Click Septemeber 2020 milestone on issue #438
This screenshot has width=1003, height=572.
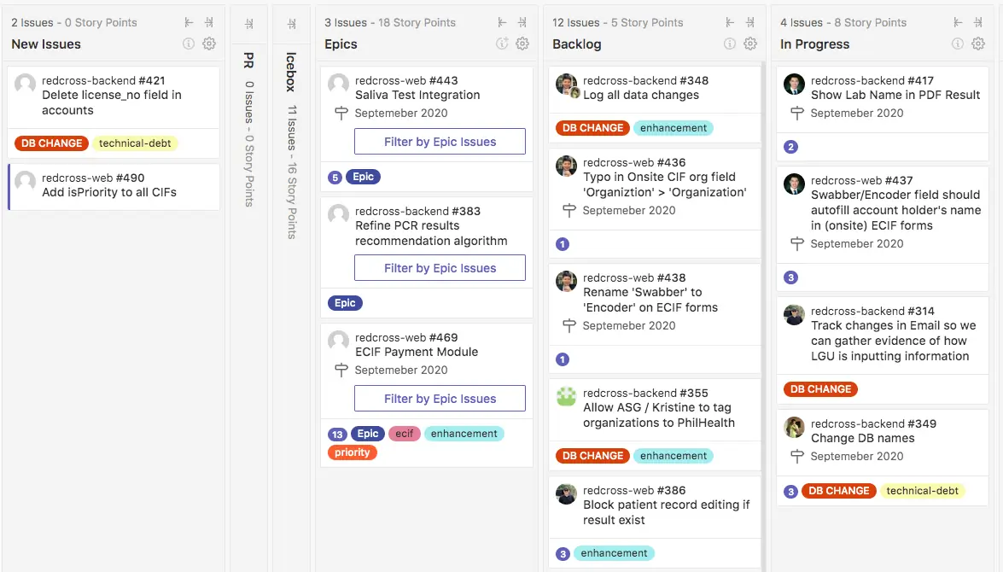[x=629, y=325]
